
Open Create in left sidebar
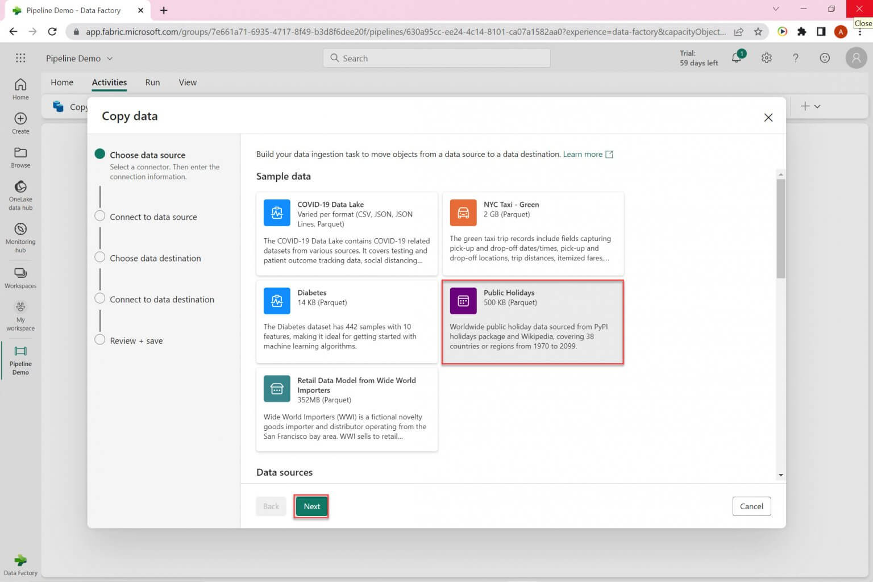[x=20, y=123]
